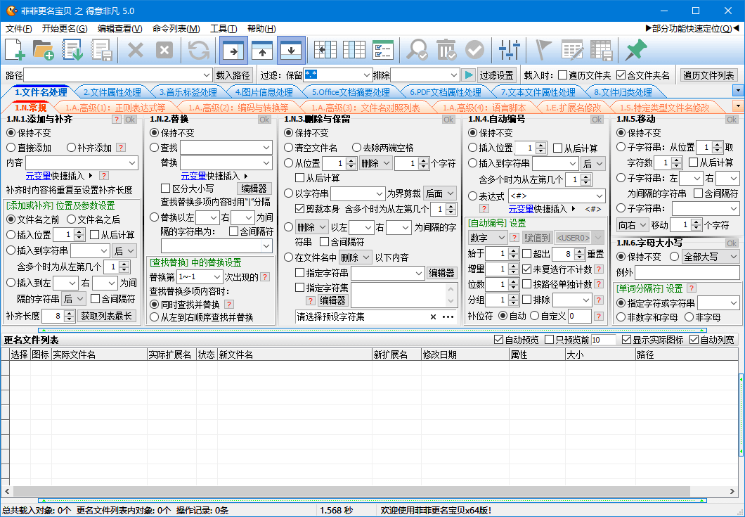745x517 pixels.
Task: Click the gray flag icon
Action: [543, 49]
